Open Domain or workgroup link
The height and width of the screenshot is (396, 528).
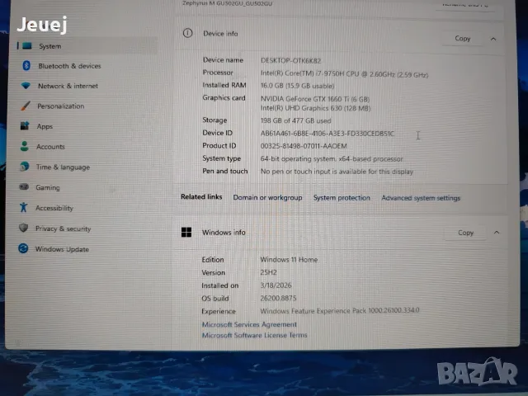pos(267,198)
